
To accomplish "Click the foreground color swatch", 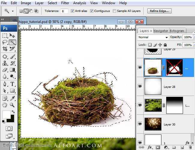I will click(7, 114).
